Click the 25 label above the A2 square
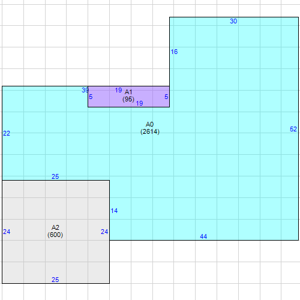300x300 pixels. [55, 176]
